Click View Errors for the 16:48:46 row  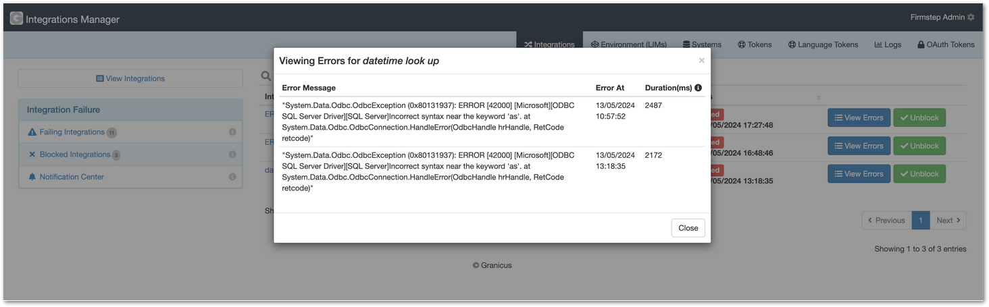[859, 146]
